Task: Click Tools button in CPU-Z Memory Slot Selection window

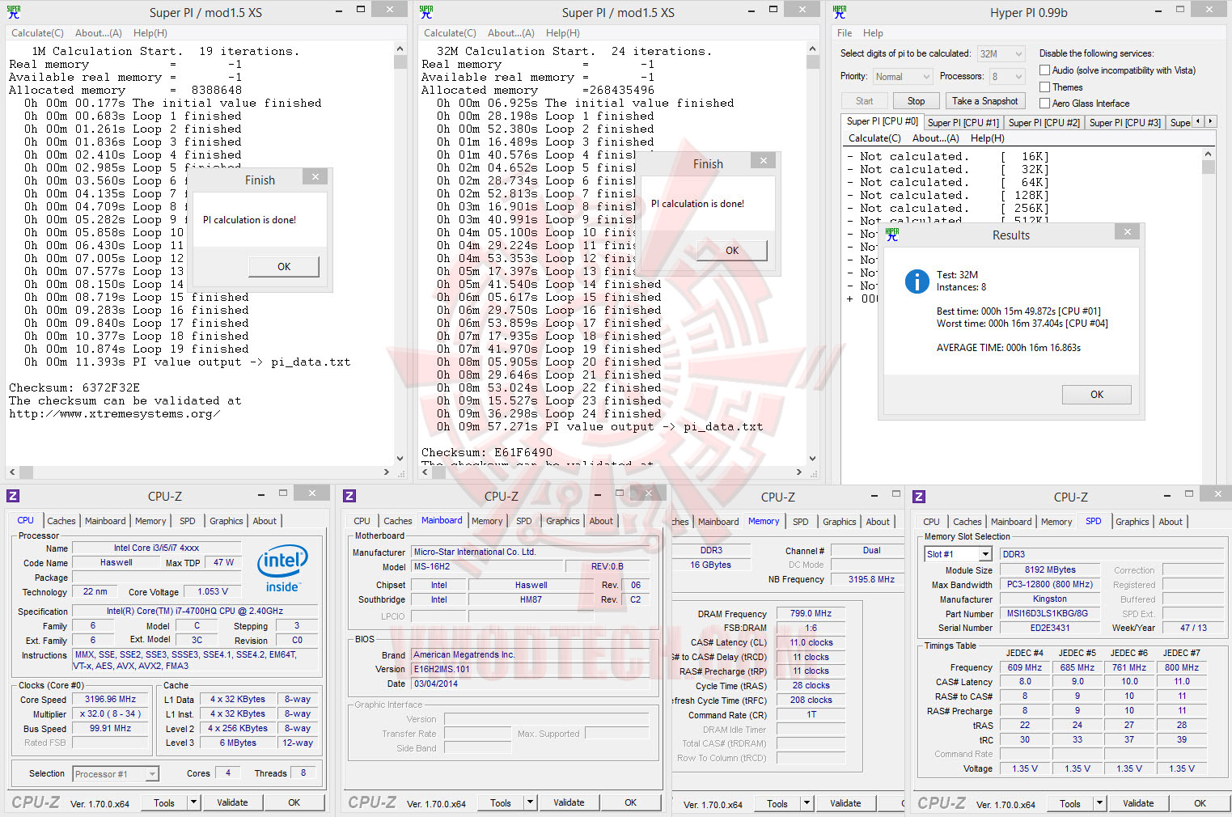Action: click(1069, 803)
